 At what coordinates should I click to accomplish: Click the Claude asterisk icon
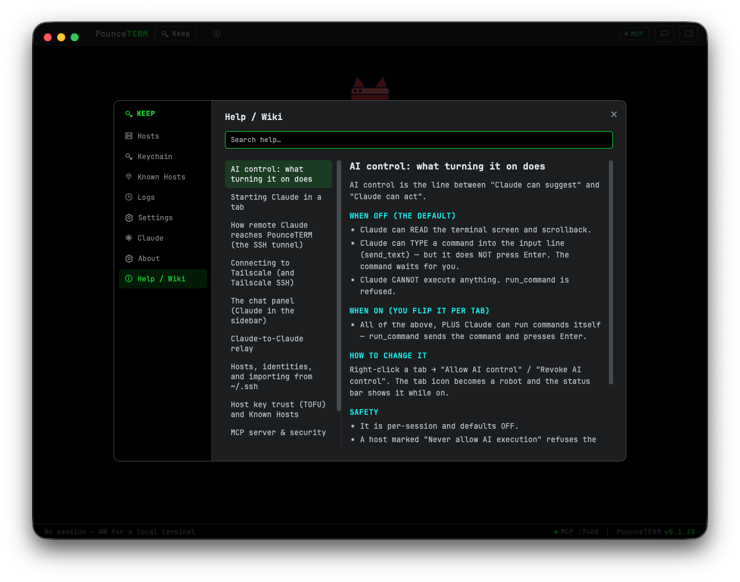129,238
